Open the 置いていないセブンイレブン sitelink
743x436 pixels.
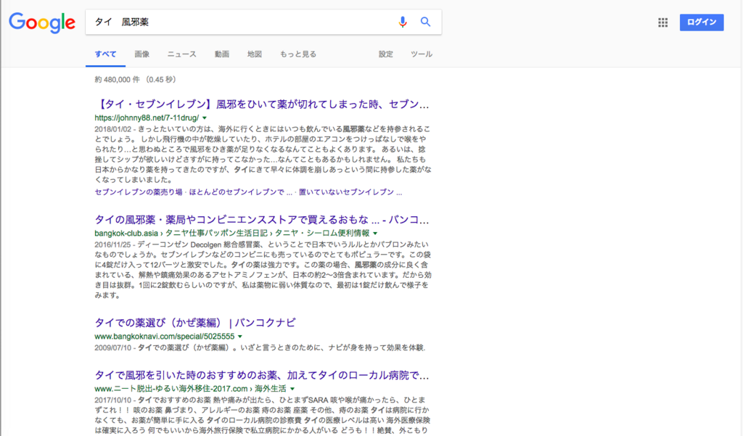coord(350,192)
